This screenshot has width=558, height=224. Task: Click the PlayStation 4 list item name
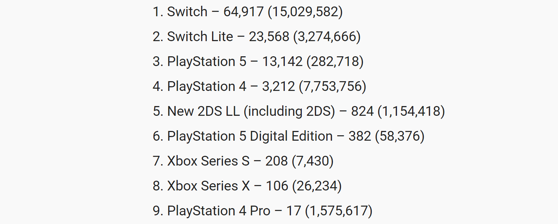[207, 87]
